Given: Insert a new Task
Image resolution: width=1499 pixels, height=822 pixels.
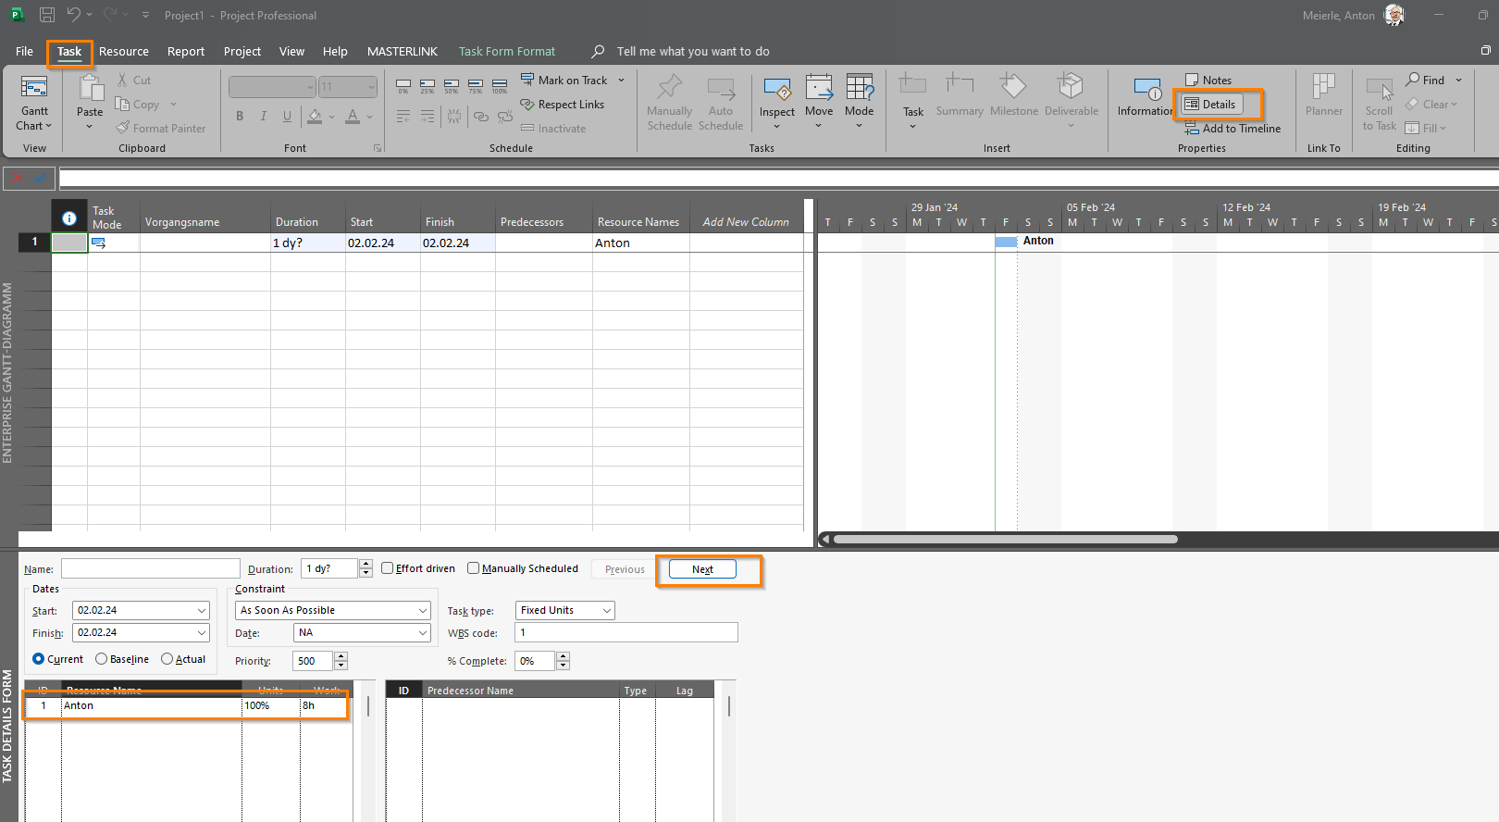Looking at the screenshot, I should [913, 102].
